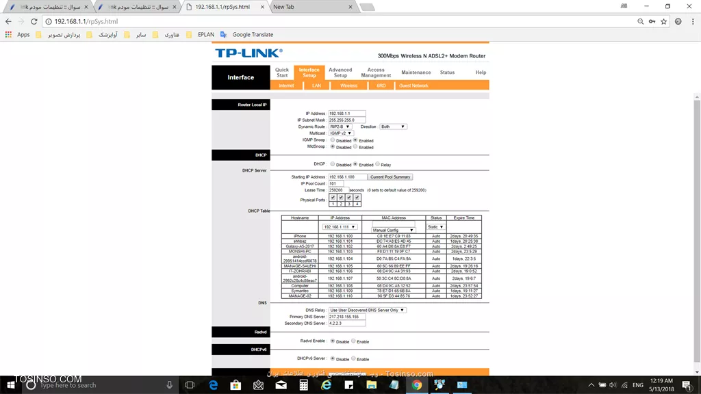Open File Explorer from taskbar

[x=372, y=384]
